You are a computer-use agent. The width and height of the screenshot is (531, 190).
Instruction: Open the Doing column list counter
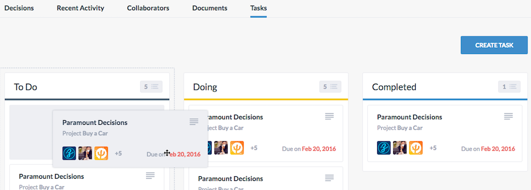tap(330, 87)
